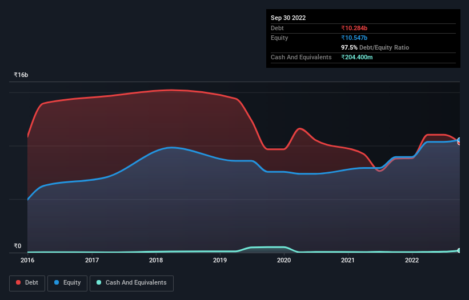Click the 2021 x-axis label
Screen dimensions: 469x300
tap(348, 260)
